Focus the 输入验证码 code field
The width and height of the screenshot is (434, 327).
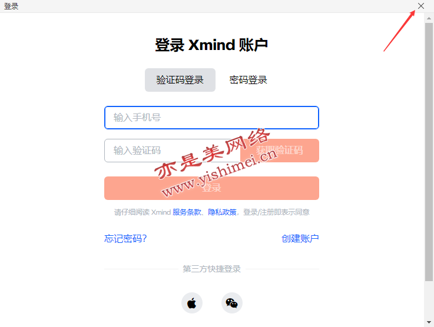coord(172,151)
